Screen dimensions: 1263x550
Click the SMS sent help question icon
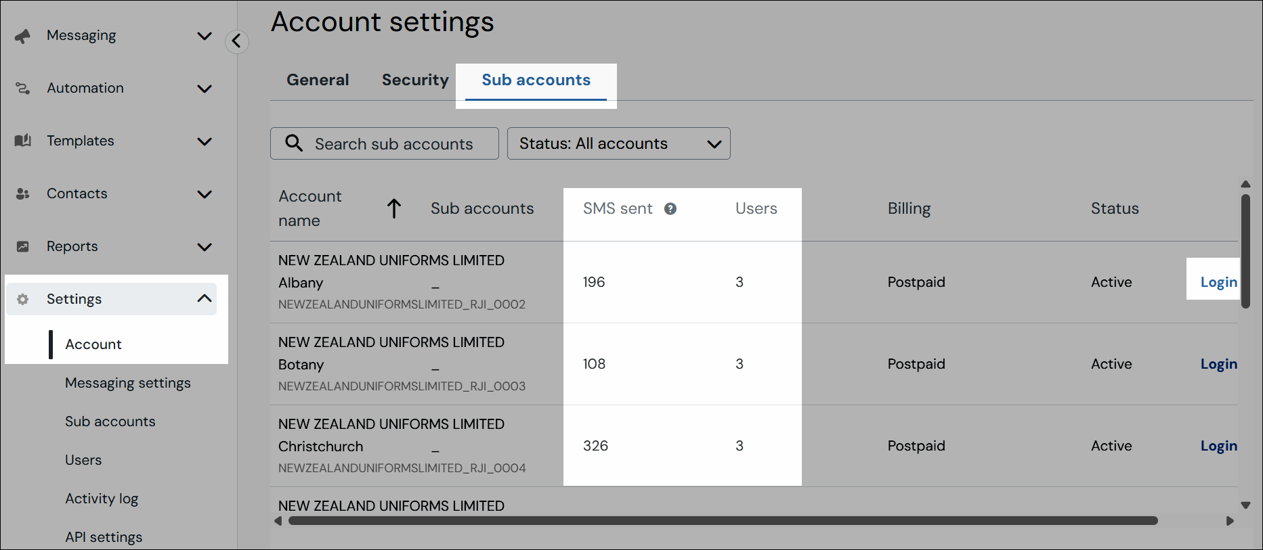pos(670,209)
